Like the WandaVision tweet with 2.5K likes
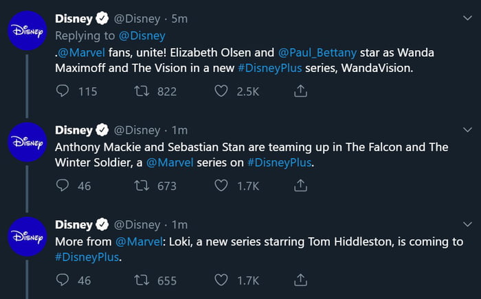This screenshot has height=299, width=481. tap(221, 91)
